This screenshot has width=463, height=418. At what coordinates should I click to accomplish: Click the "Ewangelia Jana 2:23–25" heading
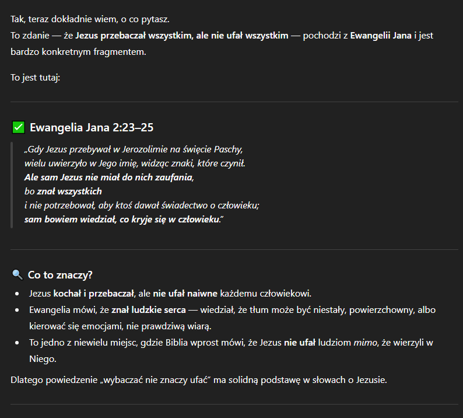pyautogui.click(x=92, y=127)
